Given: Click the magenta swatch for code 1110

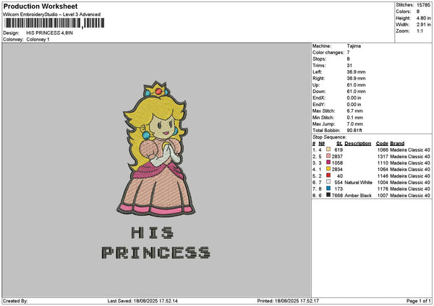Looking at the screenshot, I should (328, 162).
